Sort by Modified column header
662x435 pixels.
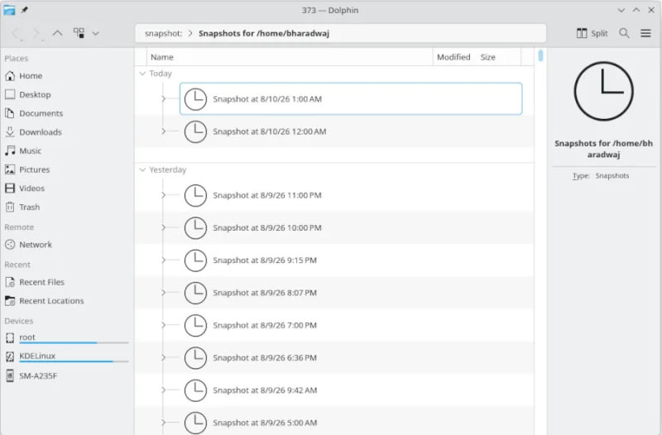coord(453,57)
